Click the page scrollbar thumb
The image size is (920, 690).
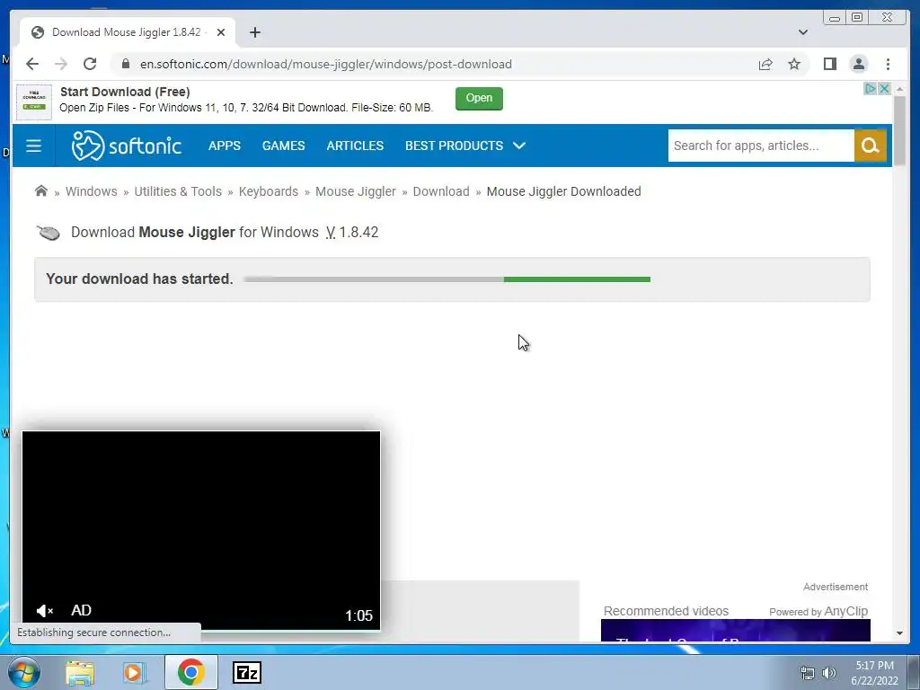coord(899,131)
